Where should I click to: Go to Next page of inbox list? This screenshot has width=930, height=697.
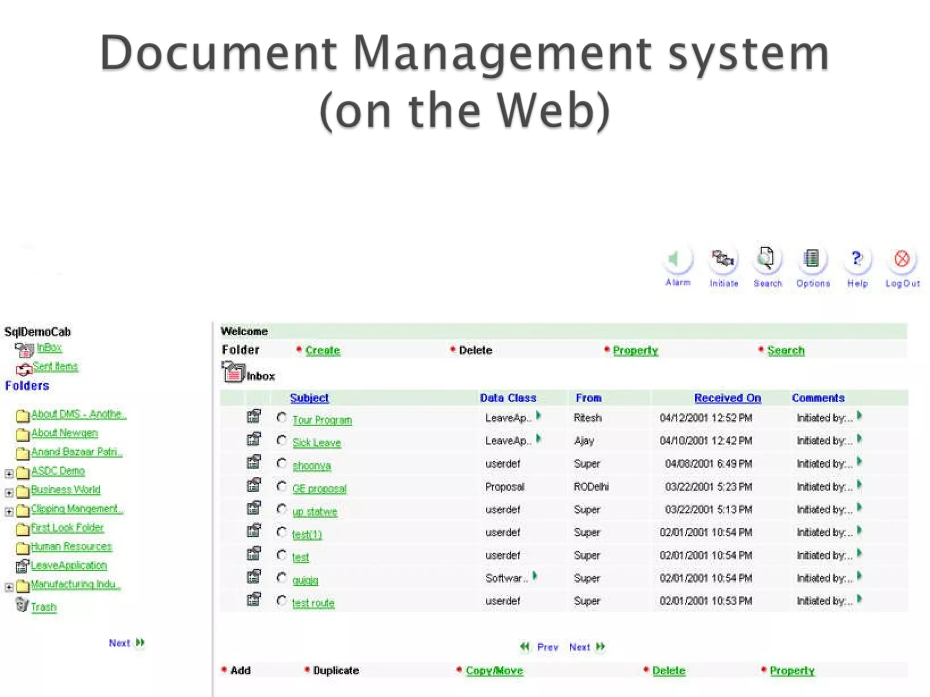click(x=587, y=647)
